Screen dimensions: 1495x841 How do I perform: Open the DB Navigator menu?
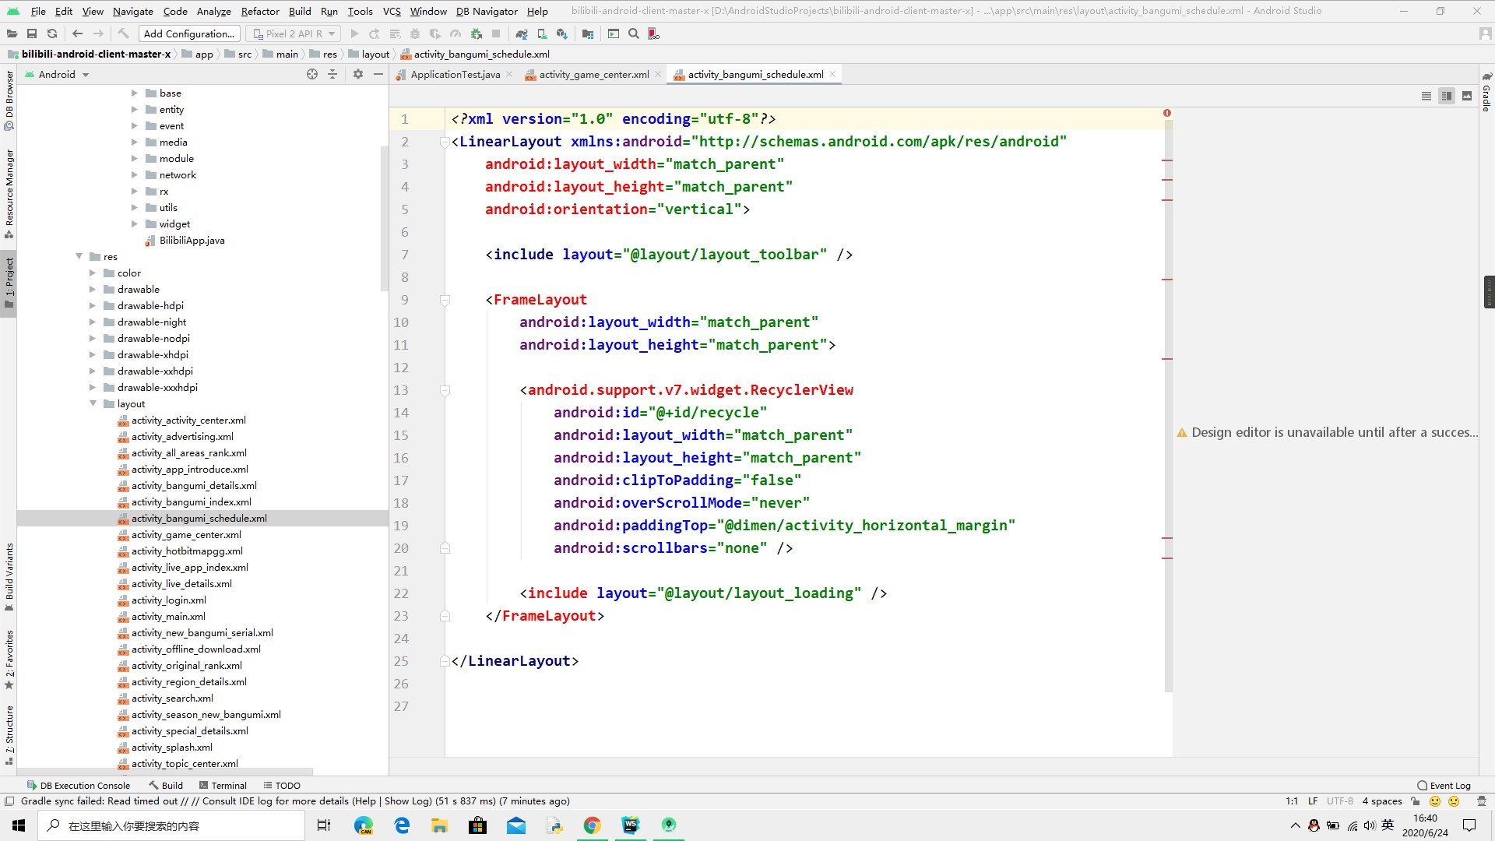(x=487, y=11)
